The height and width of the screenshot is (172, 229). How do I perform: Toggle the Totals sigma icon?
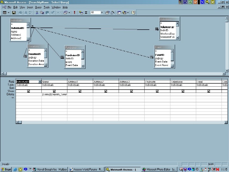click(x=86, y=13)
